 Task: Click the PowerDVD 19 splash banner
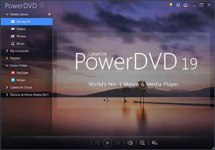click(133, 70)
